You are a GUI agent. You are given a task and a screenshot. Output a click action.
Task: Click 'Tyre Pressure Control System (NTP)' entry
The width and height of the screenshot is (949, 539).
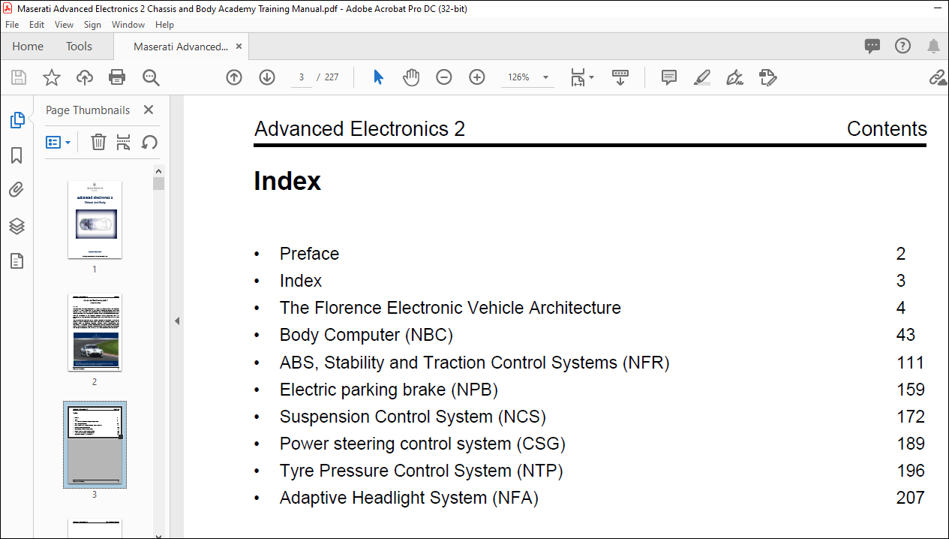point(421,471)
